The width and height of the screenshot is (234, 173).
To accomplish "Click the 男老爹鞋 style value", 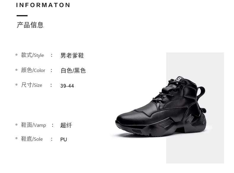I will (x=72, y=55).
